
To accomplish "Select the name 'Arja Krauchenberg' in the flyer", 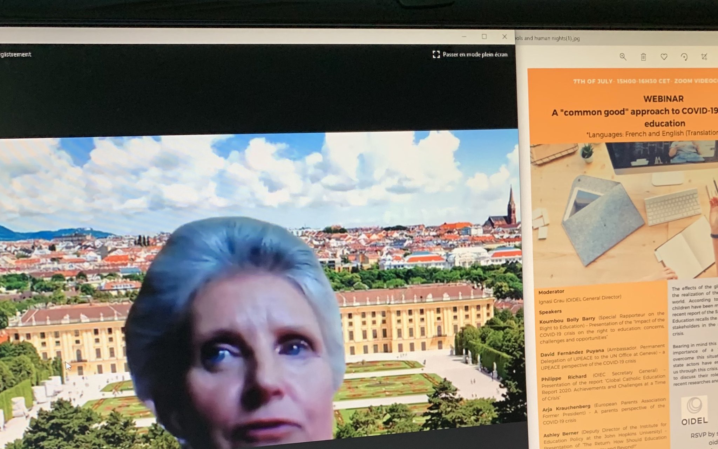I will click(x=566, y=408).
